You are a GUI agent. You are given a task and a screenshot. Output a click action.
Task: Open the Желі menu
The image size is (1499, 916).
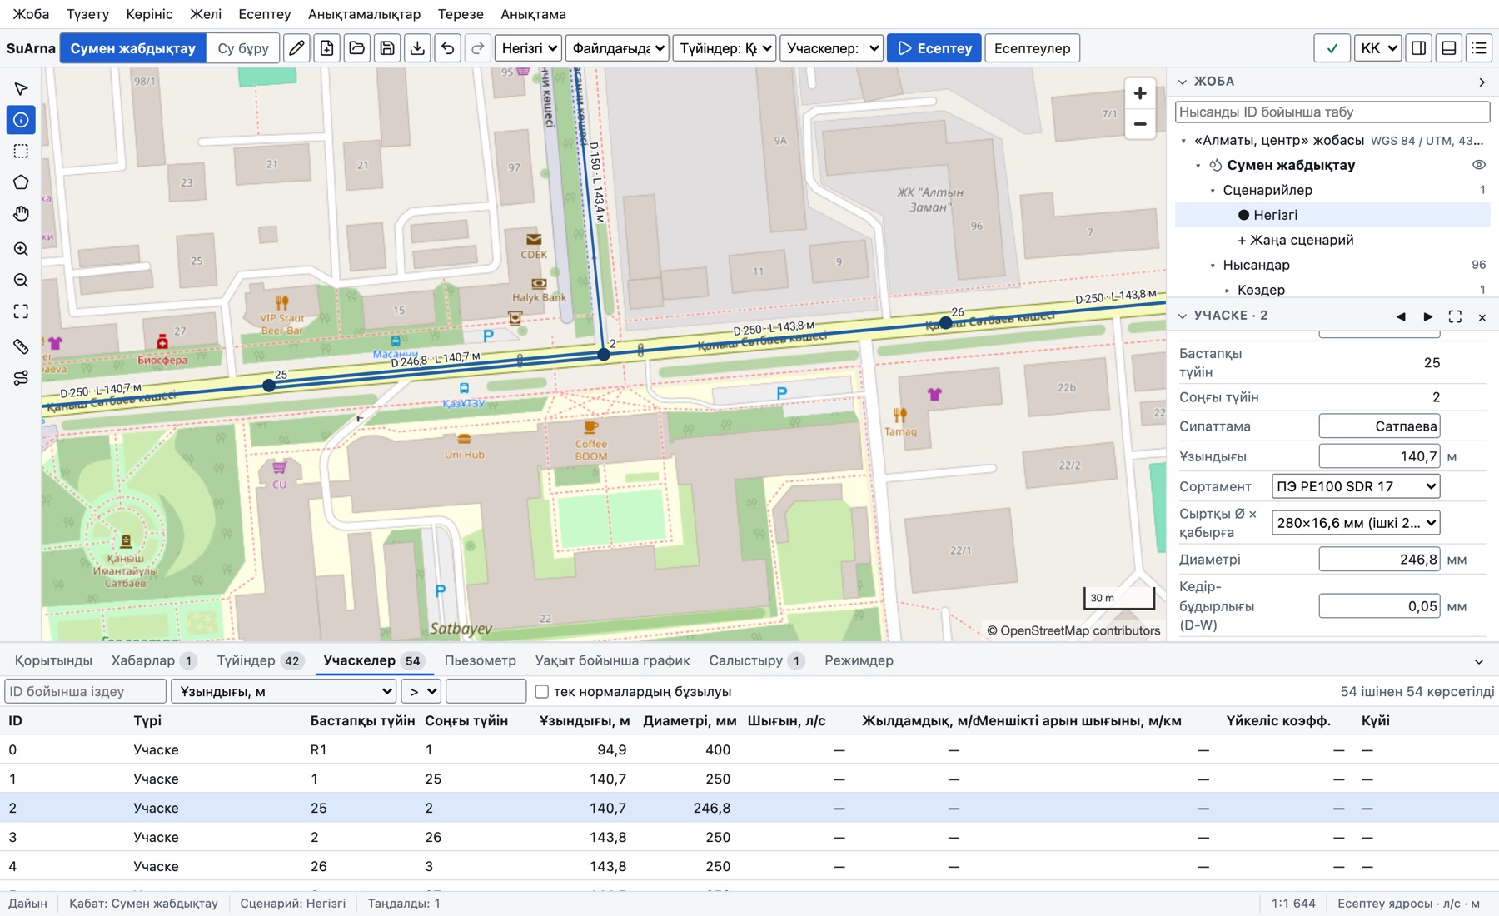(x=206, y=14)
